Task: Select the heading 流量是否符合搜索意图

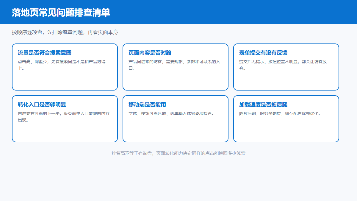Action: 45,53
